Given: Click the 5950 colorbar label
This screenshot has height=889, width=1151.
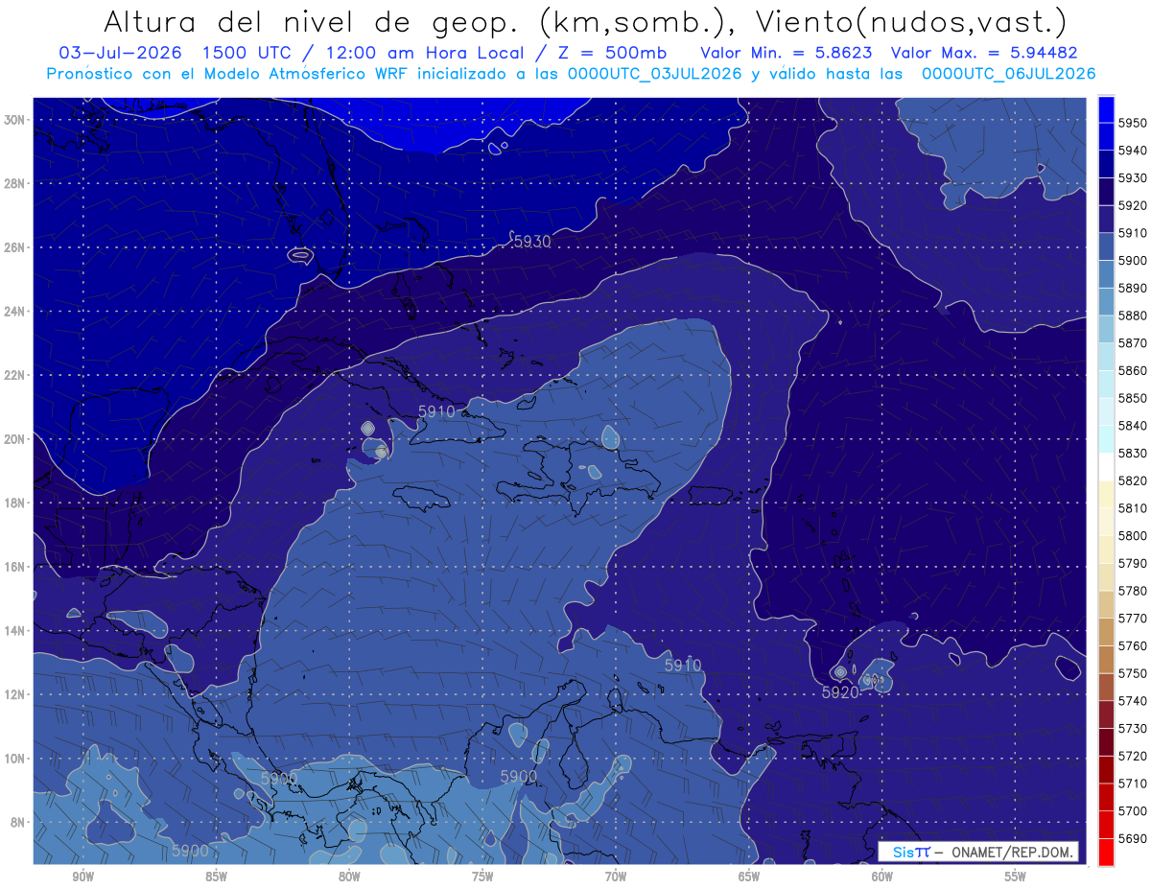Looking at the screenshot, I should pyautogui.click(x=1133, y=123).
